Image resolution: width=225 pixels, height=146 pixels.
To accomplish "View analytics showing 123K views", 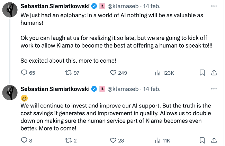I will (x=164, y=73).
